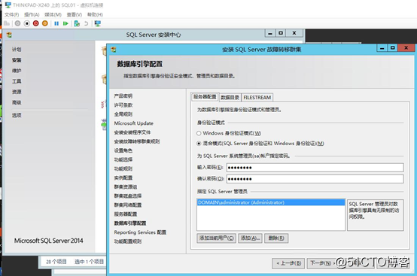
Task: Select 维护 in the Installation Center sidebar
Action: (17, 71)
